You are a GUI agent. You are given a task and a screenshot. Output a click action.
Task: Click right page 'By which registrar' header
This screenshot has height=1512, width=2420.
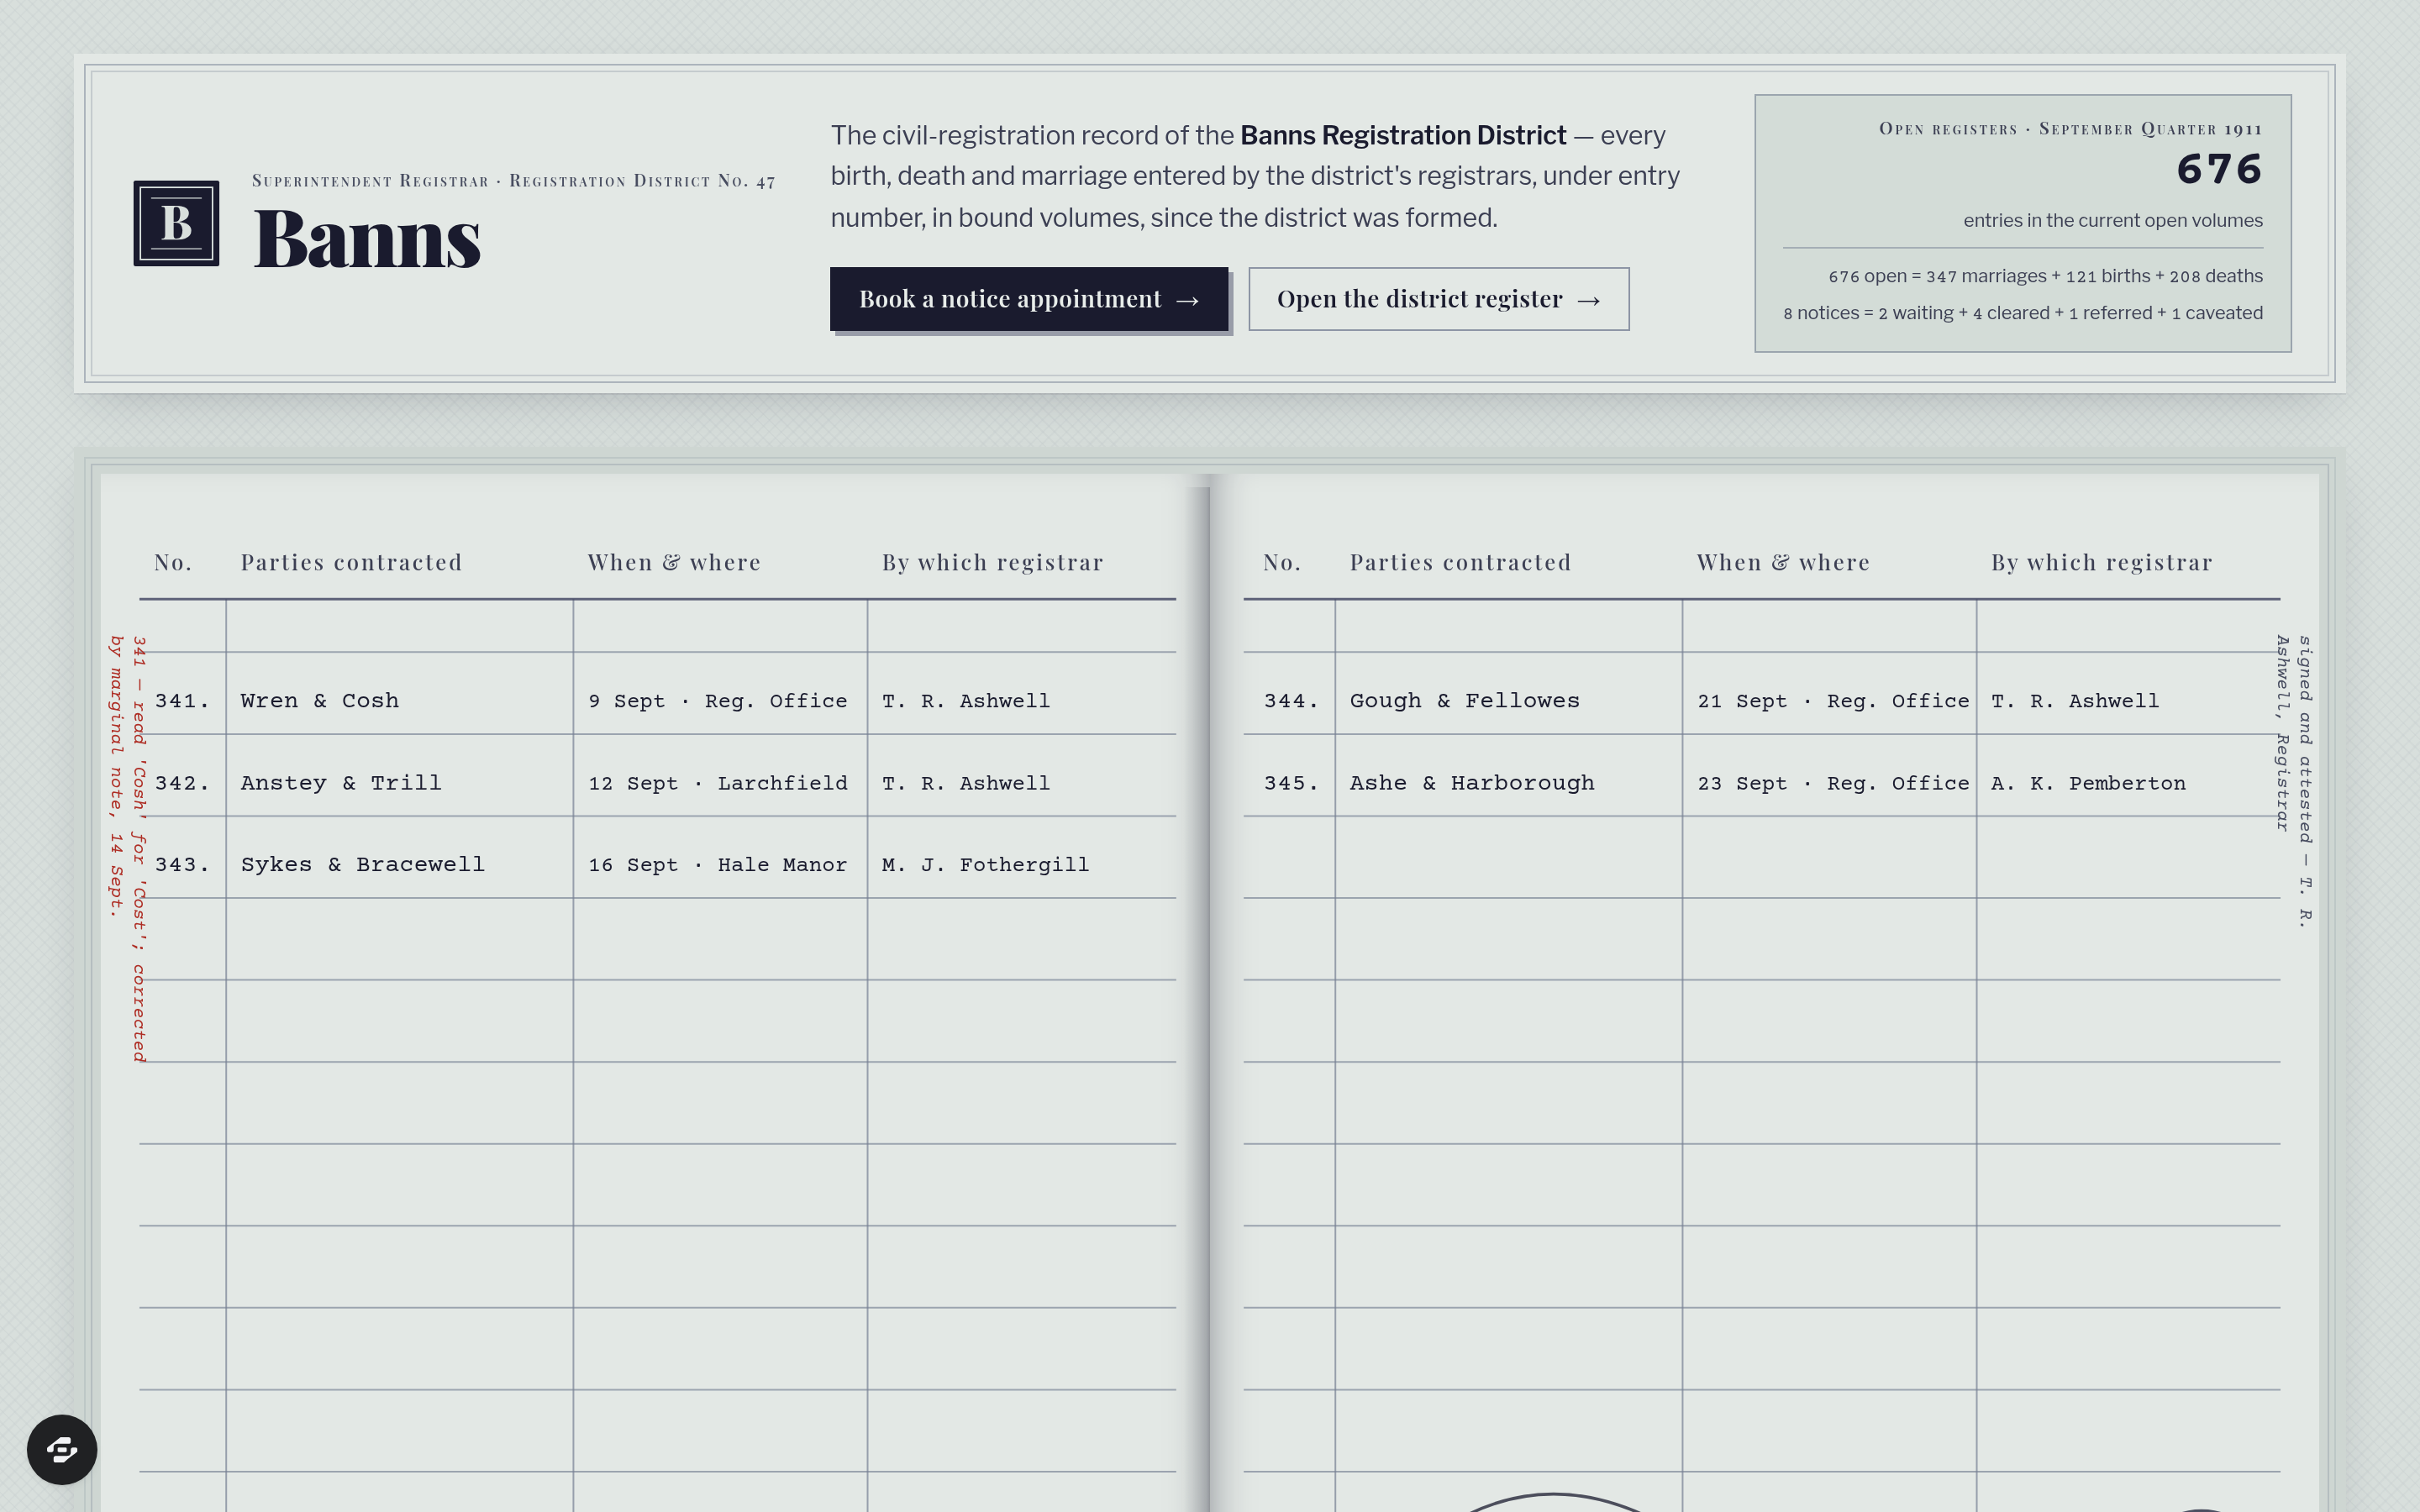coord(2101,562)
